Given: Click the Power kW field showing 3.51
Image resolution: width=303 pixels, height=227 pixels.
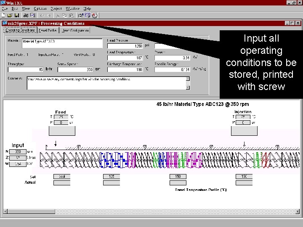Looking at the screenshot, I should [x=172, y=58].
